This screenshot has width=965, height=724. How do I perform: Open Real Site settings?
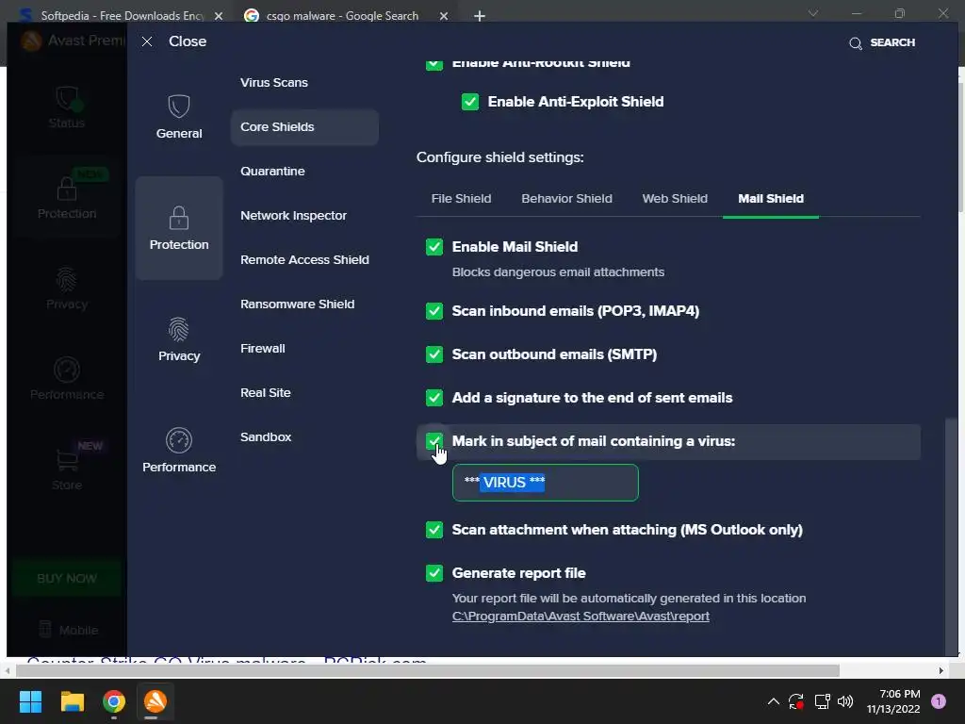click(265, 393)
